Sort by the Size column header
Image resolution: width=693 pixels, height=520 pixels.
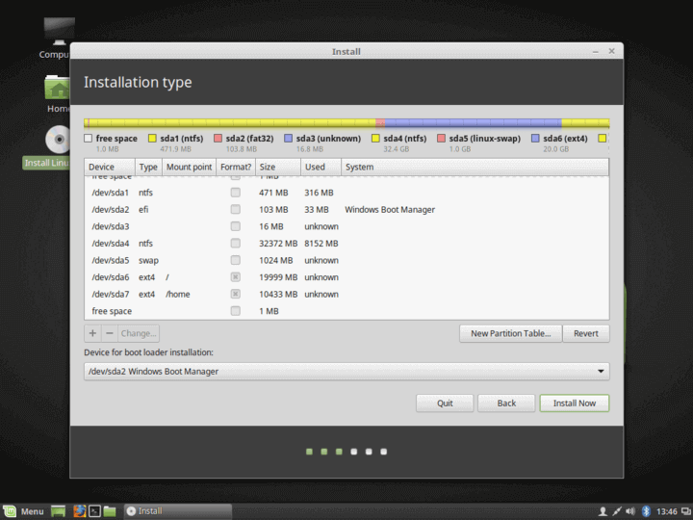[267, 168]
